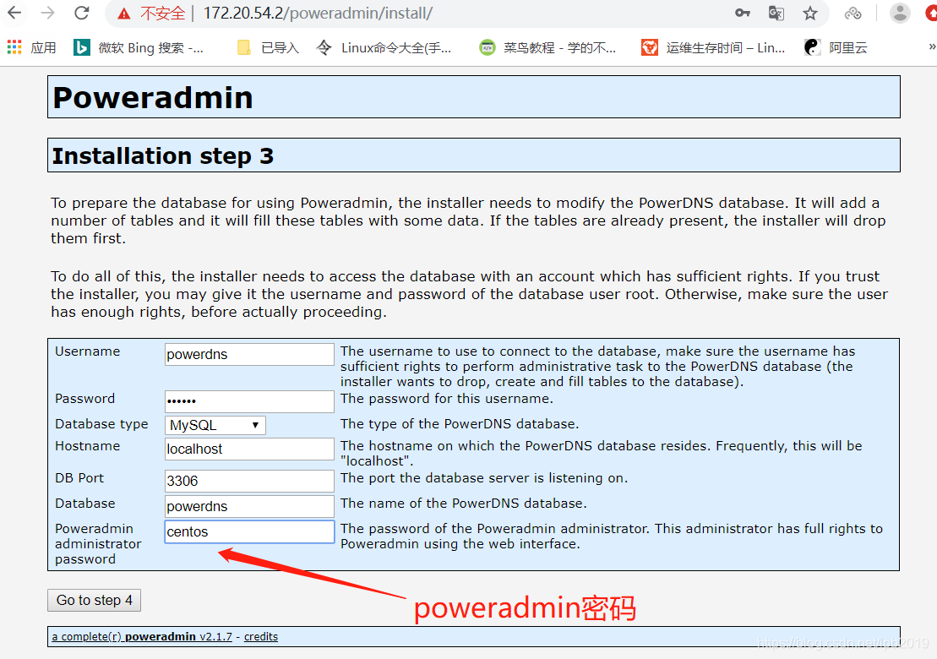Click the Database type label text
Image resolution: width=937 pixels, height=659 pixels.
tap(101, 424)
